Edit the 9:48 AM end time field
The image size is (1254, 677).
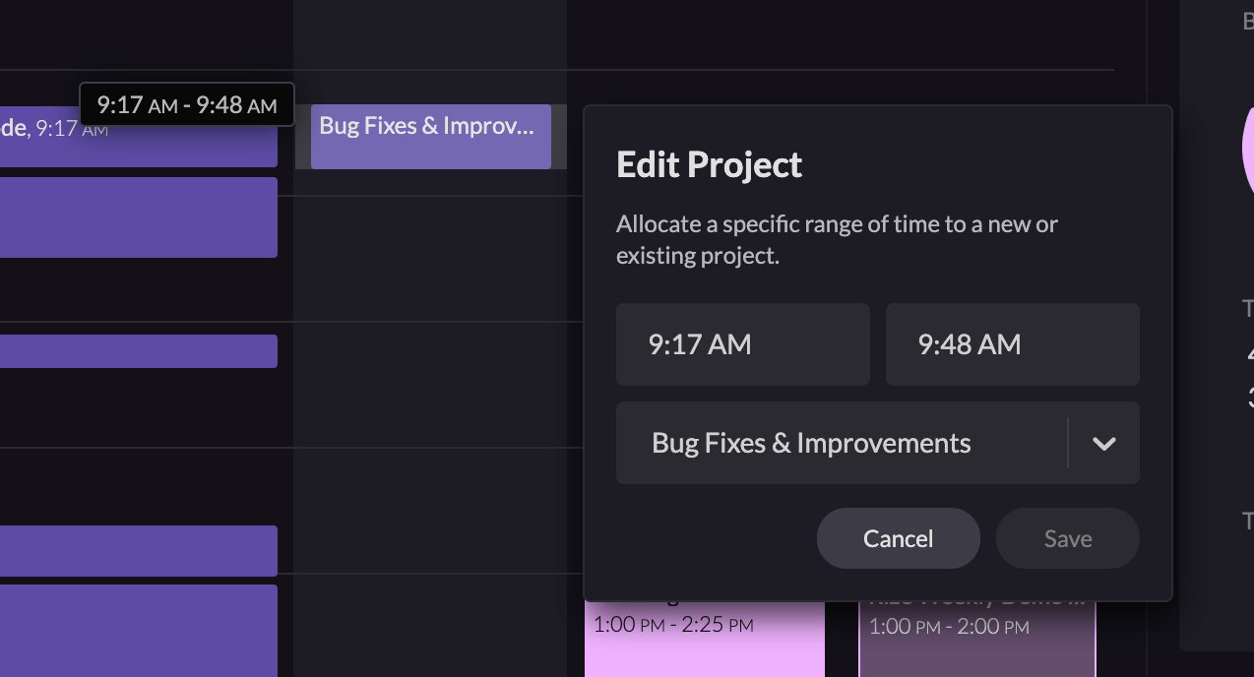tap(1013, 344)
